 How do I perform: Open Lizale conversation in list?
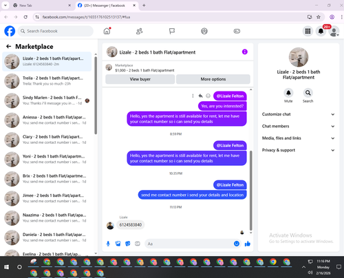click(47, 61)
